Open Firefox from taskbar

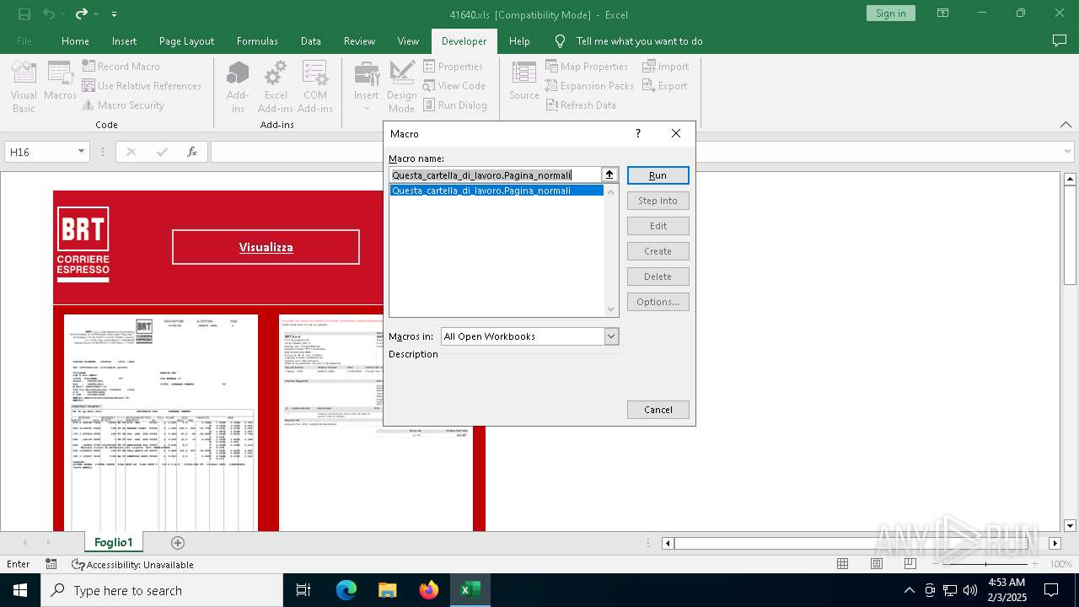coord(429,590)
